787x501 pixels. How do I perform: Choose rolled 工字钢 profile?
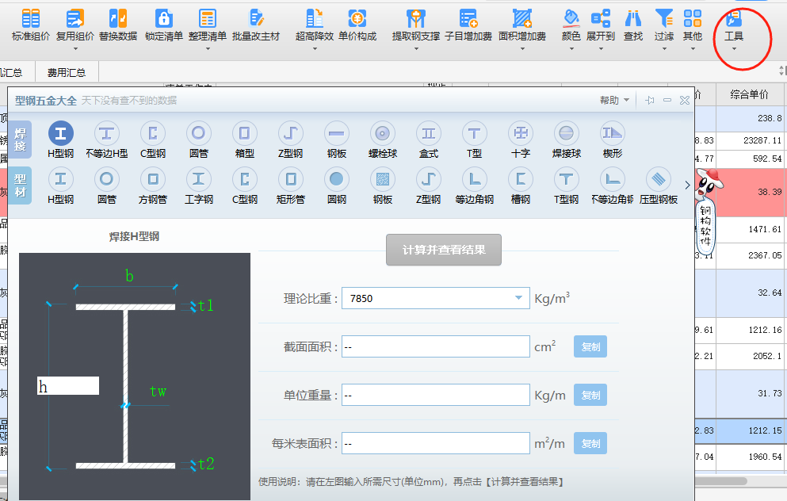(199, 185)
